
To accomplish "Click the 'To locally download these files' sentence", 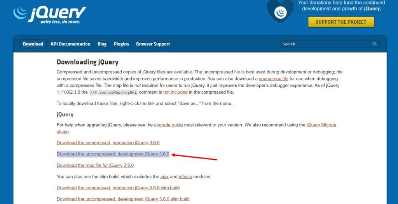I will 145,103.
